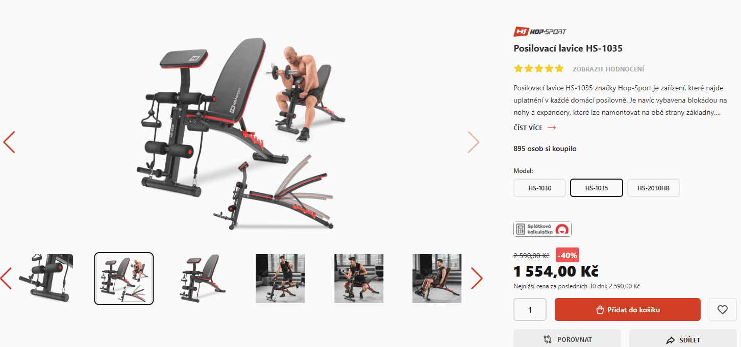
Task: Click Přidat do košíku button
Action: (x=628, y=310)
